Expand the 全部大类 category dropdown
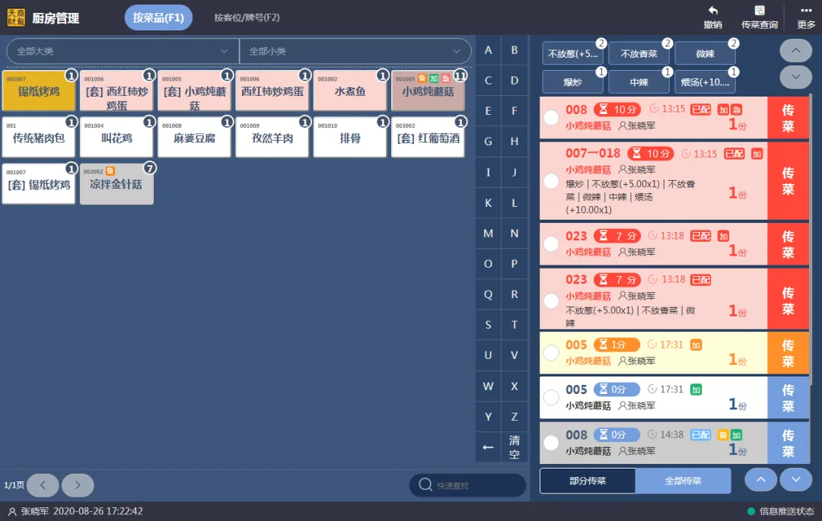 (x=122, y=51)
